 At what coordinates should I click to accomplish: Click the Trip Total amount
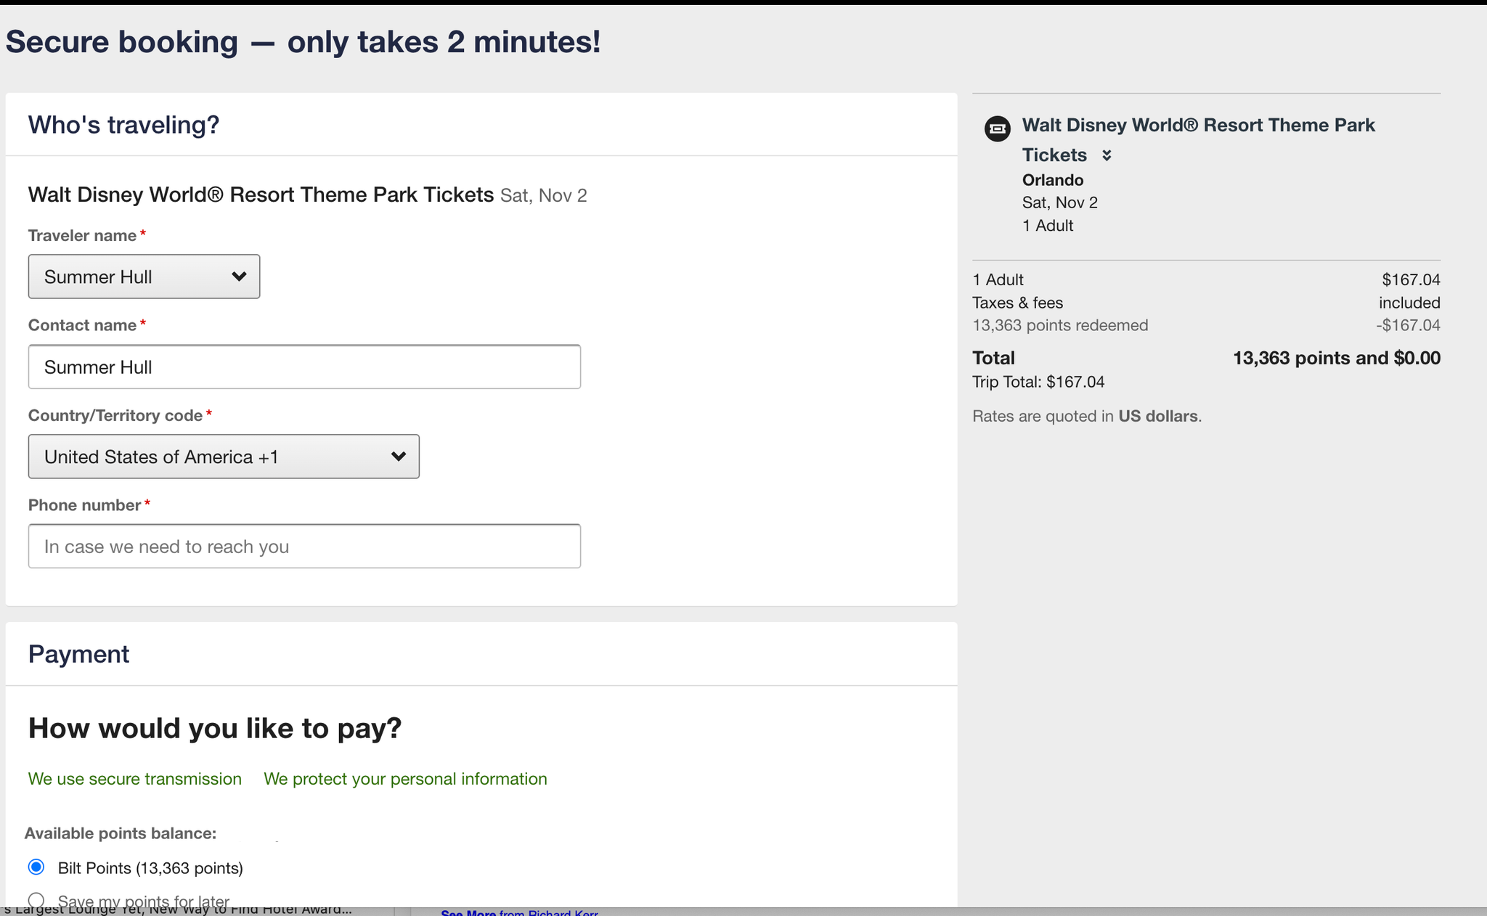(x=1038, y=381)
